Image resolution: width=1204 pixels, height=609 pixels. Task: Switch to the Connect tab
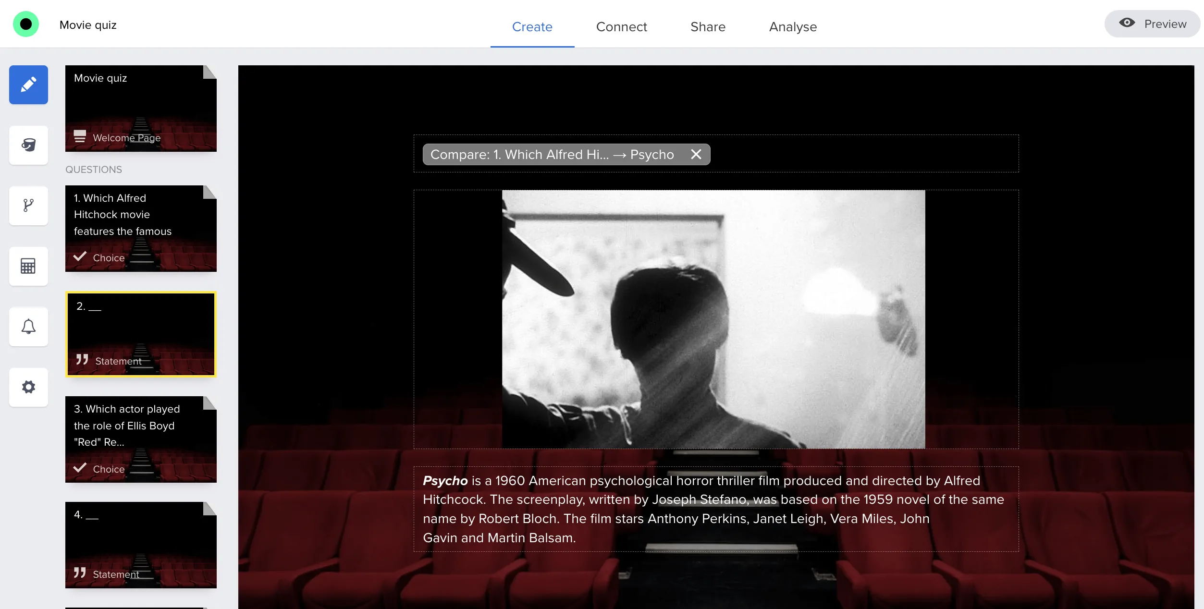click(x=621, y=27)
